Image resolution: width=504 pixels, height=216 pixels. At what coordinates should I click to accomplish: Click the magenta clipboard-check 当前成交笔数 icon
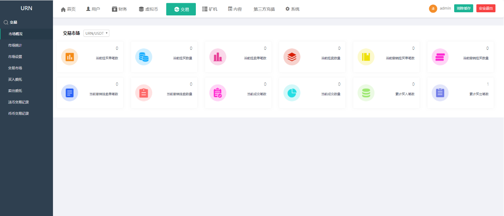click(x=218, y=93)
